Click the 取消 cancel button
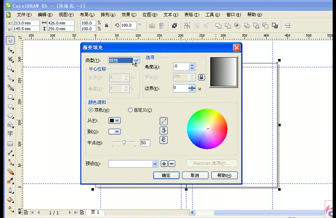 click(x=195, y=175)
